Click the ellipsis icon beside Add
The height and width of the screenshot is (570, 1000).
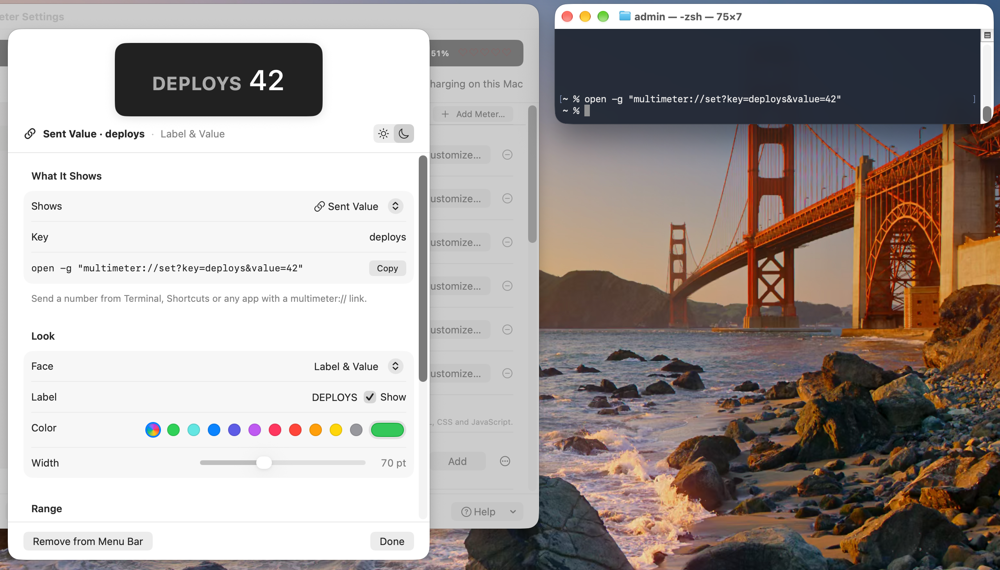505,461
